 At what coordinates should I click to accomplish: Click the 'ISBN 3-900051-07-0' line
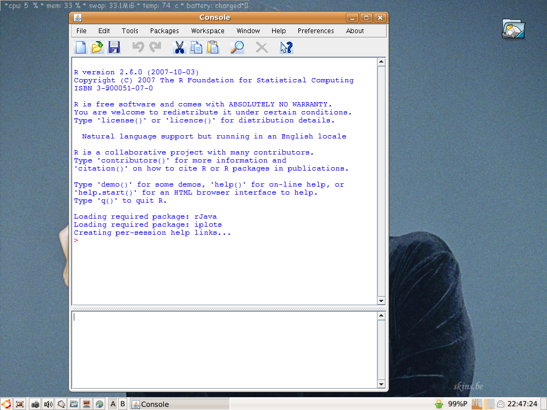point(113,88)
